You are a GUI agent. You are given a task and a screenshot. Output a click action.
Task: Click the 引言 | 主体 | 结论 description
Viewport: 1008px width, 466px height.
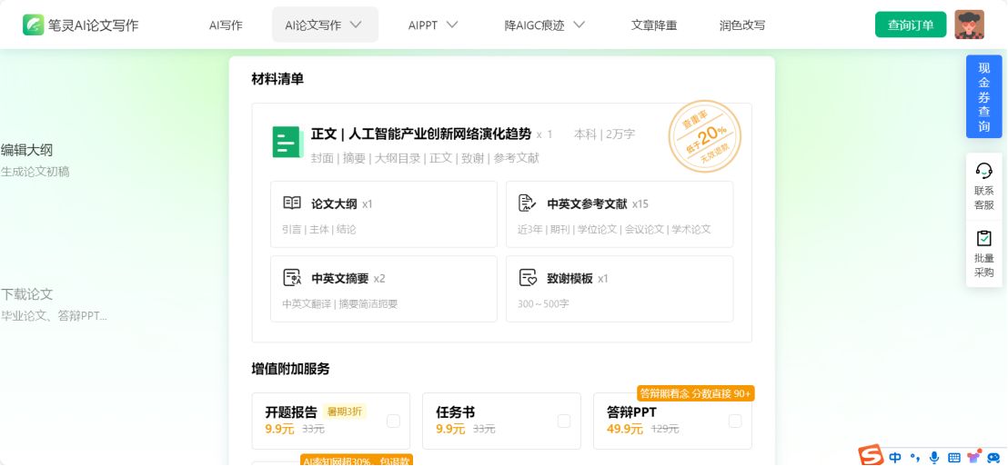(x=319, y=229)
